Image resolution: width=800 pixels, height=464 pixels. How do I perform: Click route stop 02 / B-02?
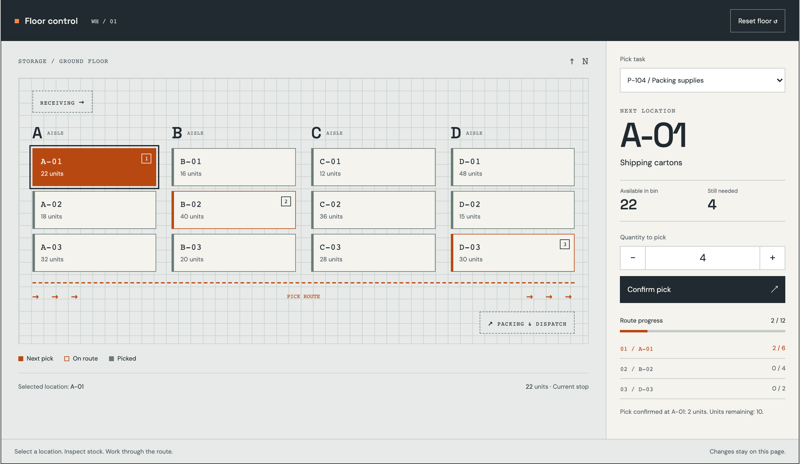tap(702, 369)
